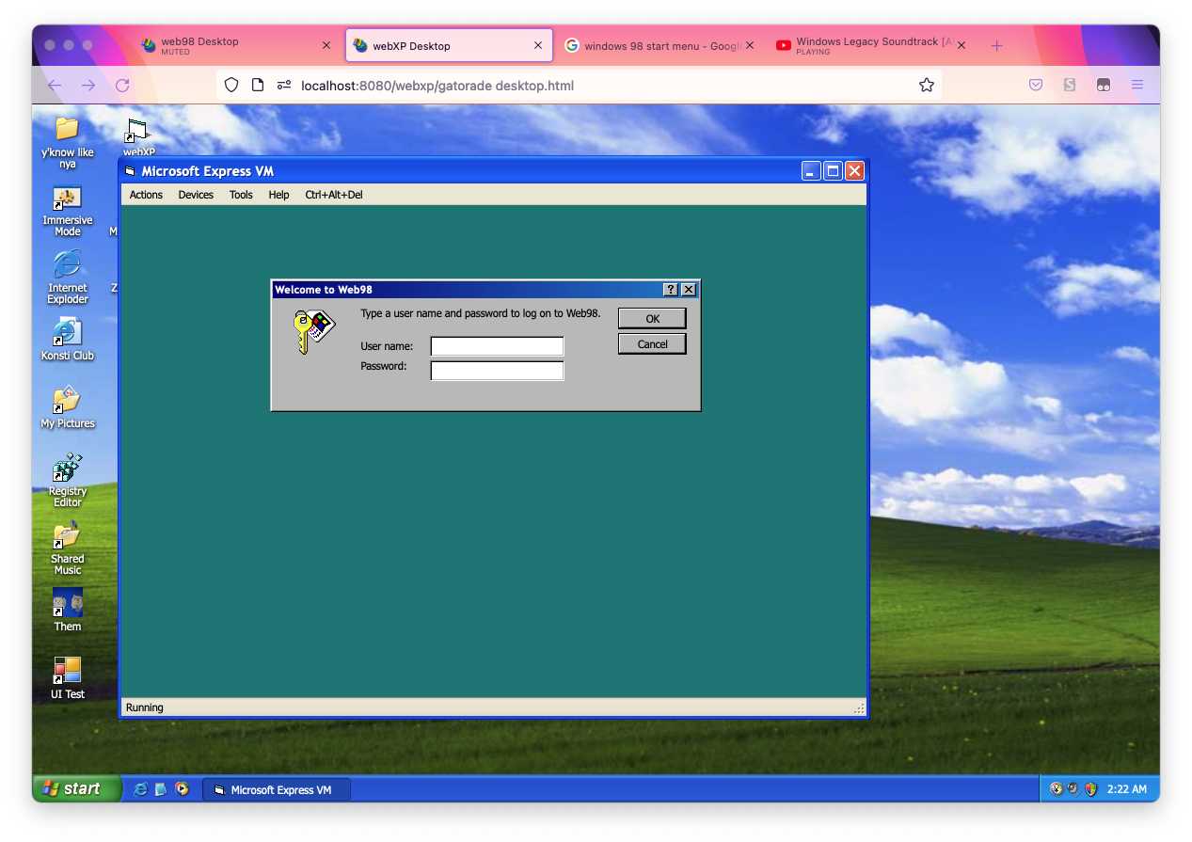
Task: Open the Them desktop shortcut
Action: tap(67, 603)
